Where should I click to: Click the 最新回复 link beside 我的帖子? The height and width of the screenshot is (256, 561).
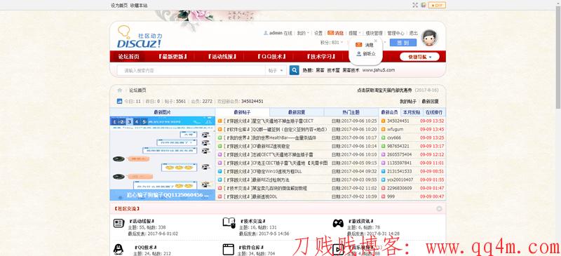pos(430,101)
